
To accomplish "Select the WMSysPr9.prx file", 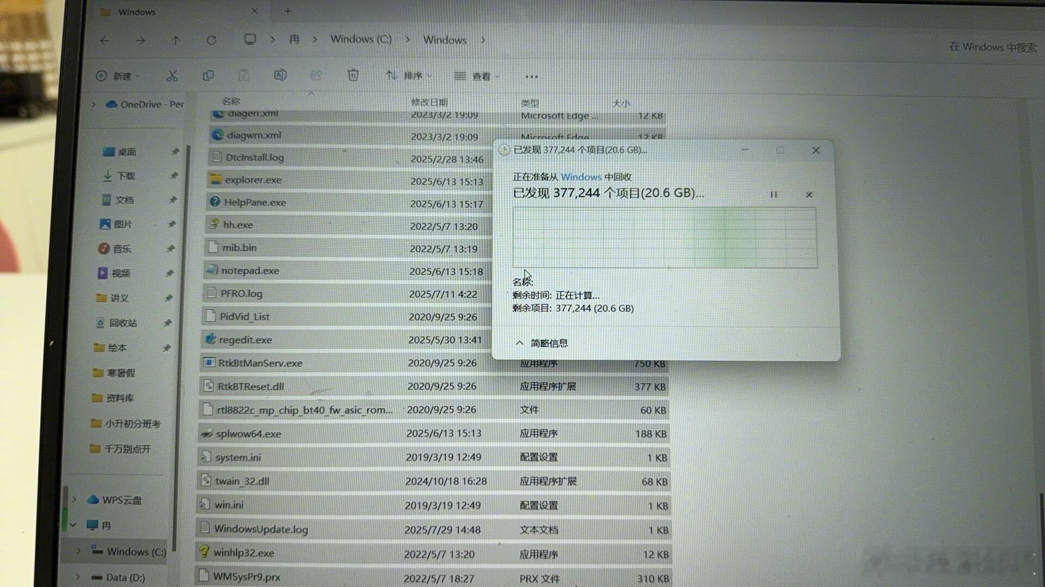I will (247, 577).
